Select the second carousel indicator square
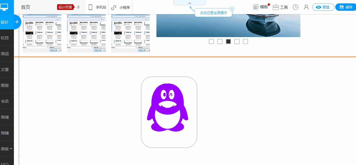Screen dimensions: 356x165 [220, 42]
